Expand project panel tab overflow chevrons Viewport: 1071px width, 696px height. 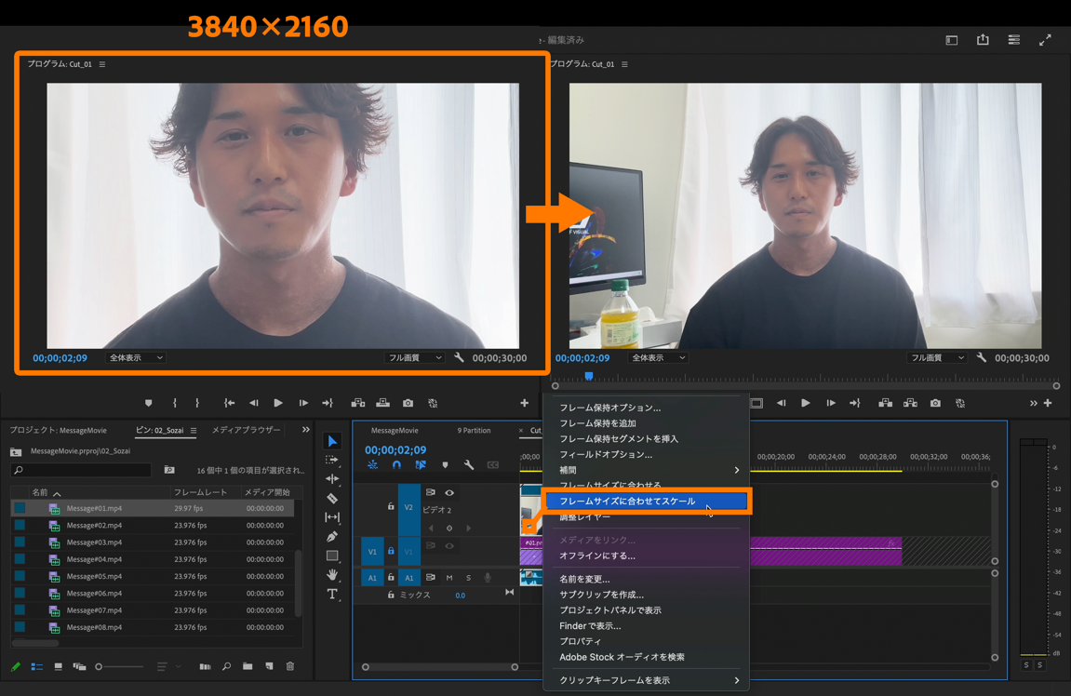305,430
